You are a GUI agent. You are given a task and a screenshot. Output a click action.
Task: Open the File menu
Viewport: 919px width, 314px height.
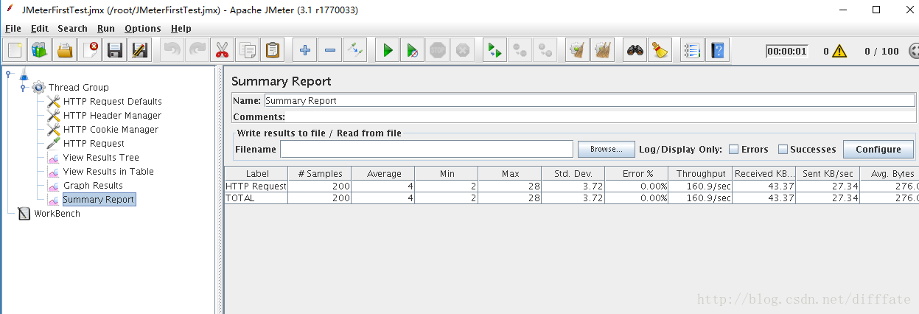pos(13,28)
